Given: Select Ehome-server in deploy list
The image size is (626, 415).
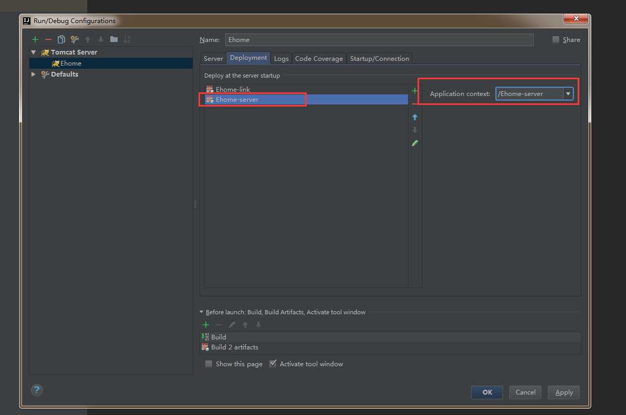Looking at the screenshot, I should (306, 100).
